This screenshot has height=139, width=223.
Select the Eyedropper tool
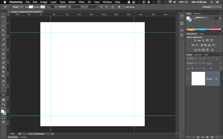pyautogui.click(x=3, y=40)
